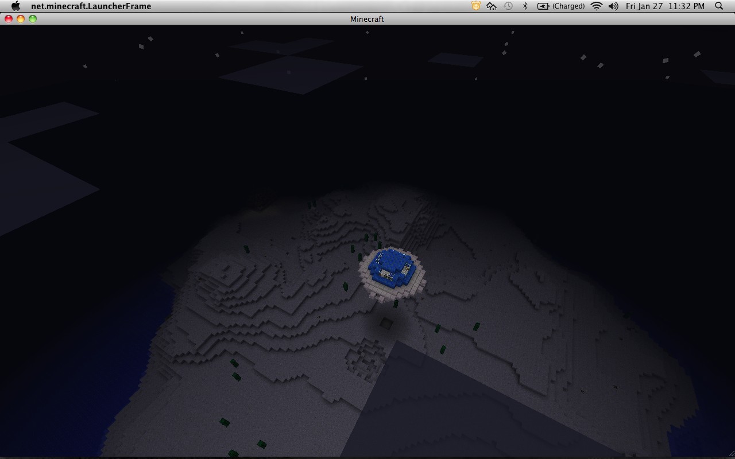Click the house-and-cloud menu bar icon
Image resolution: width=735 pixels, height=459 pixels.
(x=490, y=6)
